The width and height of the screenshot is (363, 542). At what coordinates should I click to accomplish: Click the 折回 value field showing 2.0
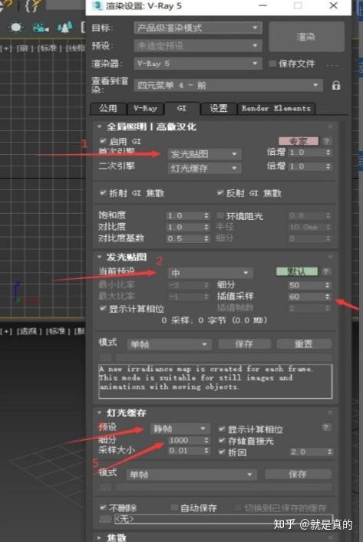point(308,452)
